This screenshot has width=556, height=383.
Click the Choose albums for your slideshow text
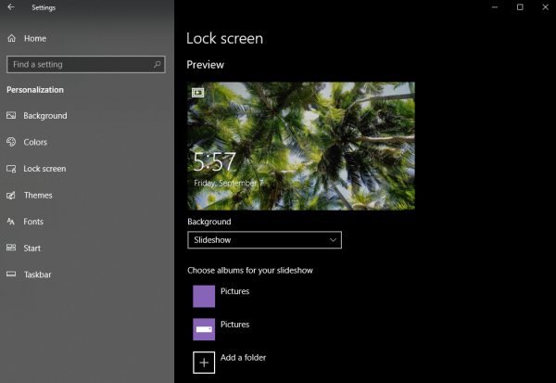coord(250,271)
